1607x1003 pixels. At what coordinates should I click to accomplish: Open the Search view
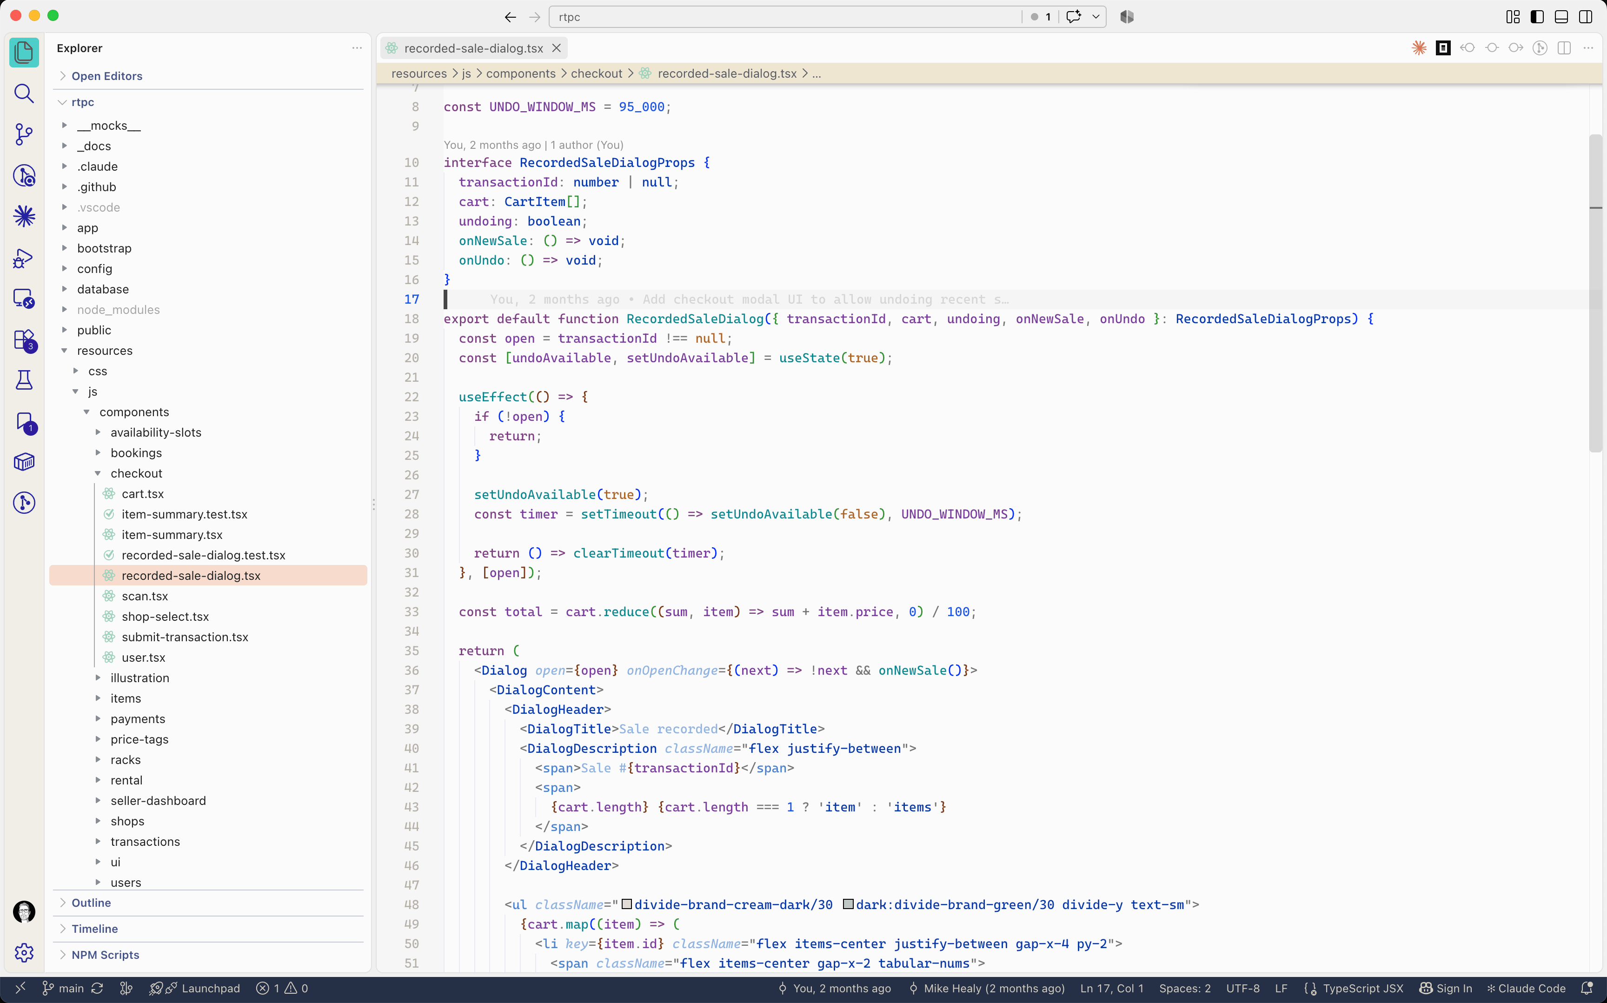(x=24, y=93)
